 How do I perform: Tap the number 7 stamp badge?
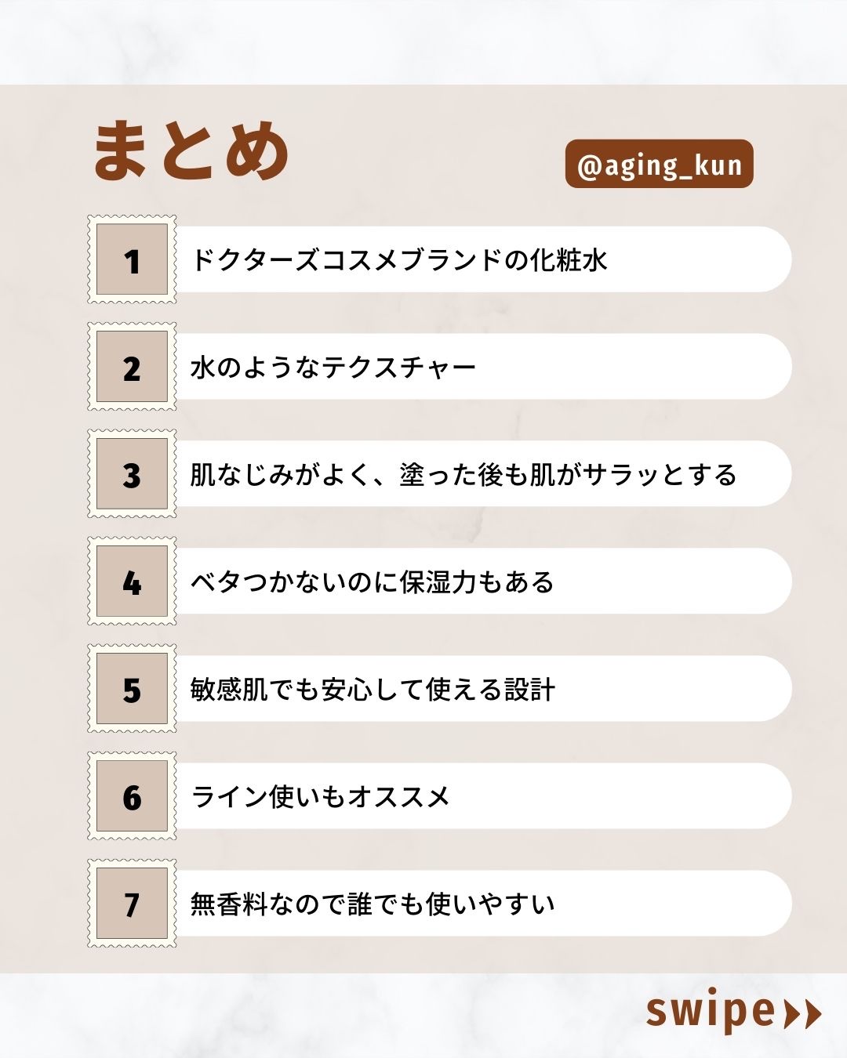(x=132, y=904)
